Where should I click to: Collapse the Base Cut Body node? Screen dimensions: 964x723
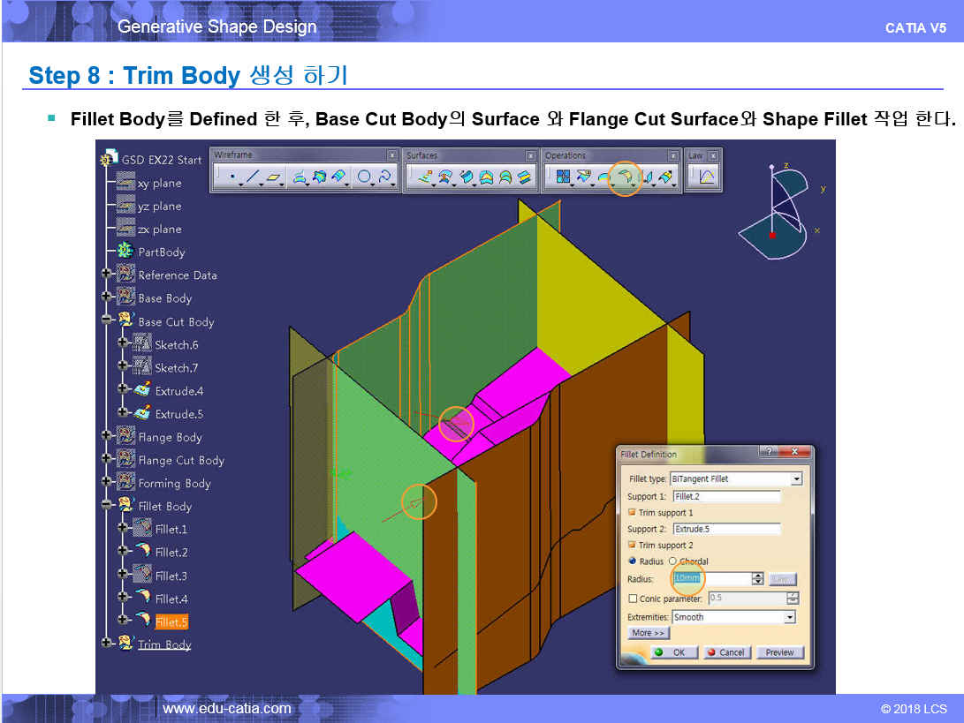tap(106, 320)
